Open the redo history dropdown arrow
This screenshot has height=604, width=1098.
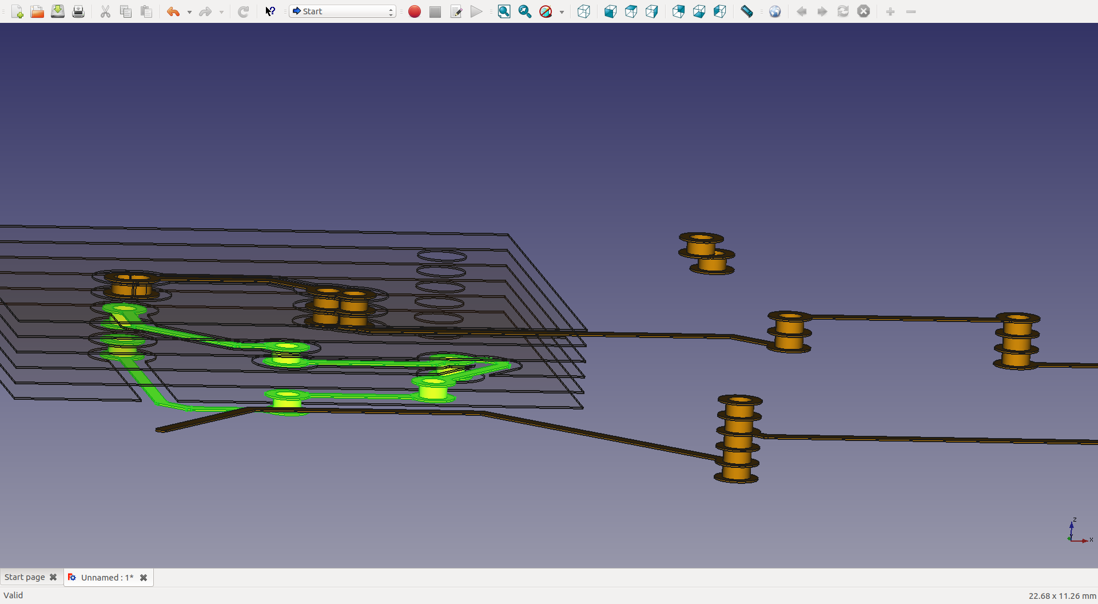coord(221,12)
